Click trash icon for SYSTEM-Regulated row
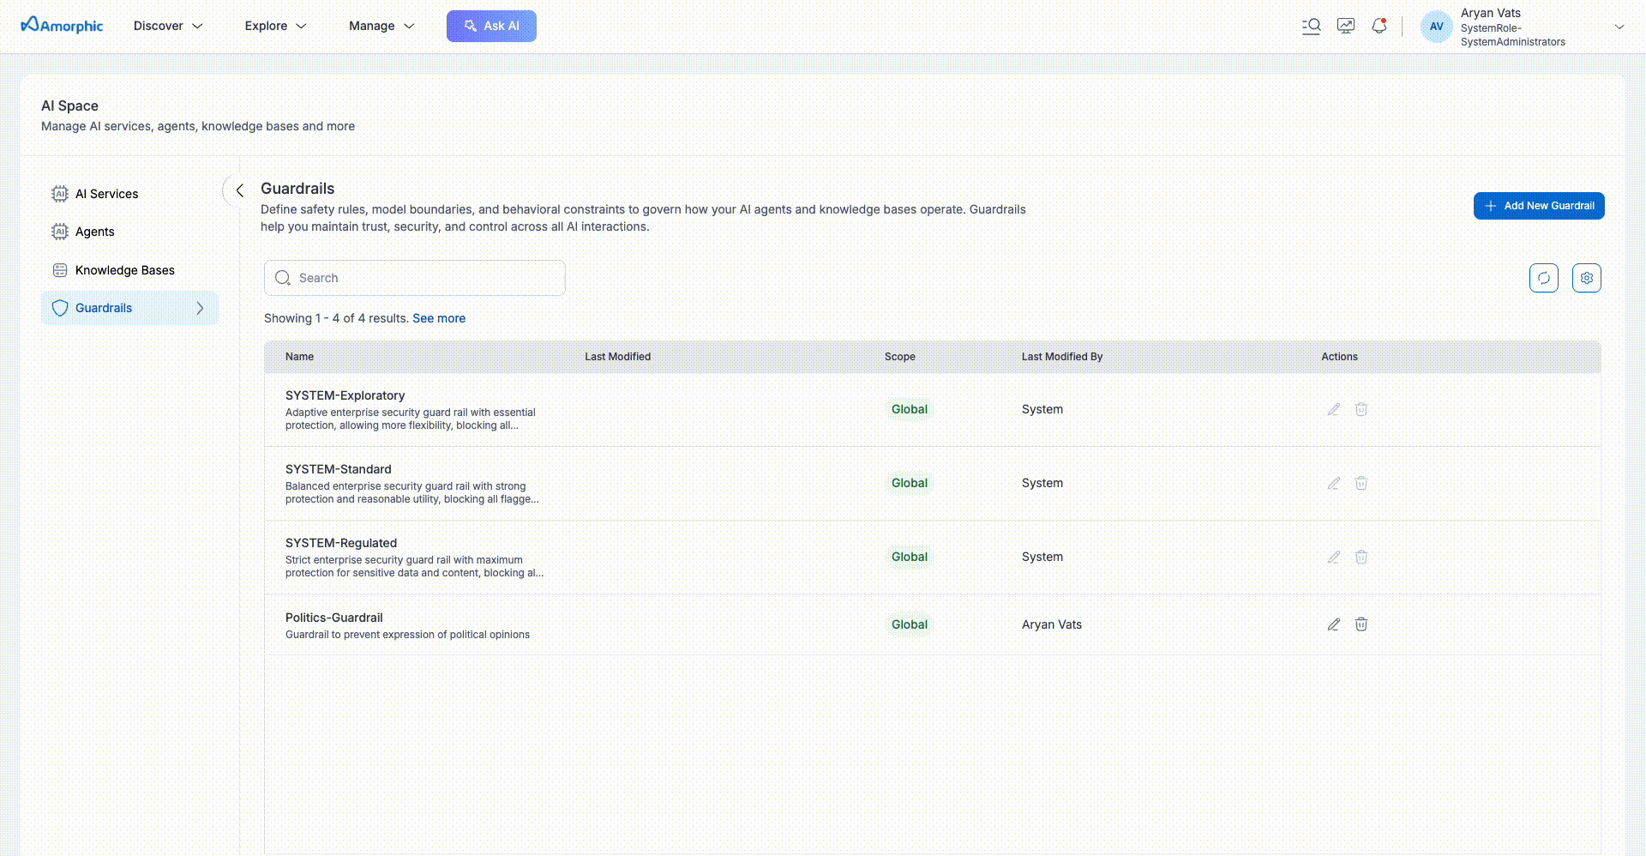 [x=1361, y=558]
